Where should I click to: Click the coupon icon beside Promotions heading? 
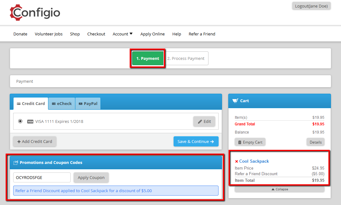(16, 163)
